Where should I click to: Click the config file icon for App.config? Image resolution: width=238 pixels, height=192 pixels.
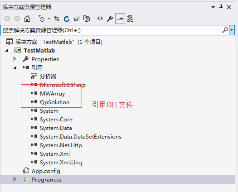[x=26, y=171]
